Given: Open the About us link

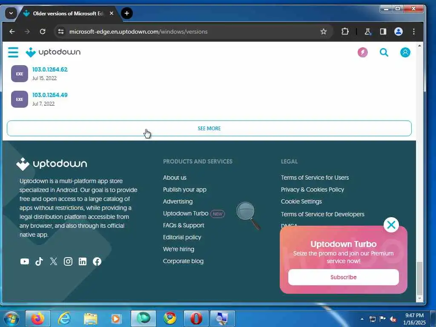Looking at the screenshot, I should pyautogui.click(x=175, y=178).
